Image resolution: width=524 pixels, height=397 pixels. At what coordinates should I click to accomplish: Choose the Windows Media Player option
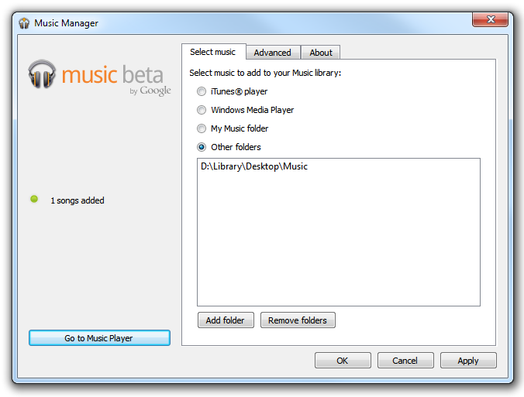202,110
